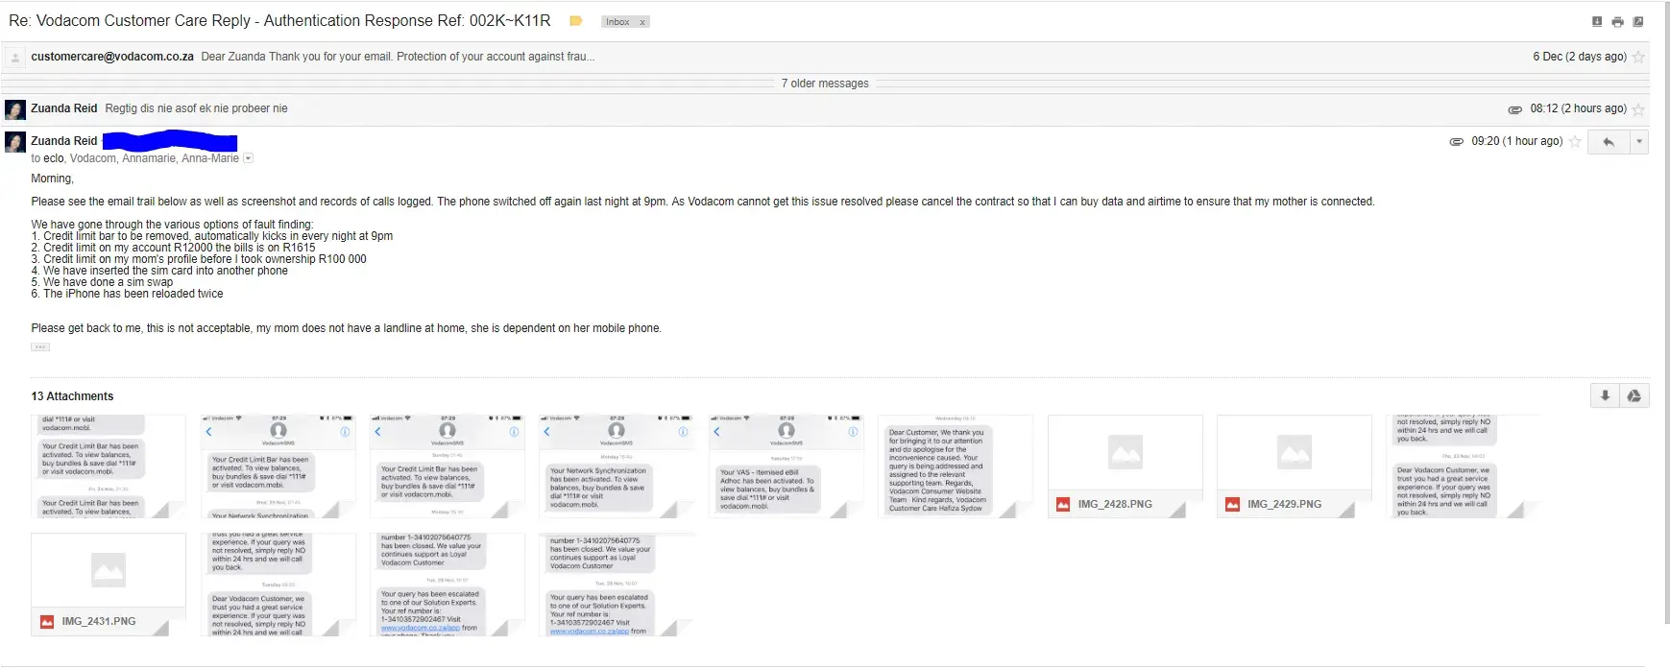Click the red image icon beside IMG_2428.PNG
Image resolution: width=1670 pixels, height=669 pixels.
point(1063,504)
